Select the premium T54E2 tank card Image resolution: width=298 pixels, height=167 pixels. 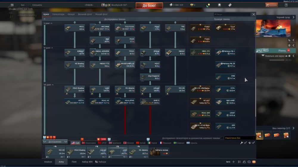(200, 28)
